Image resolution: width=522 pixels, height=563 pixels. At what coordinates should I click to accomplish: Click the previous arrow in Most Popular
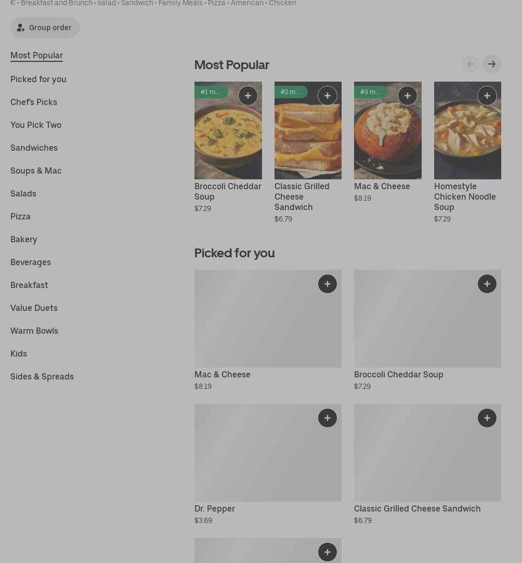[471, 64]
